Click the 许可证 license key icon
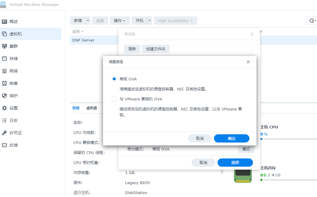Viewport: 317px width, 197px height. pos(4,133)
